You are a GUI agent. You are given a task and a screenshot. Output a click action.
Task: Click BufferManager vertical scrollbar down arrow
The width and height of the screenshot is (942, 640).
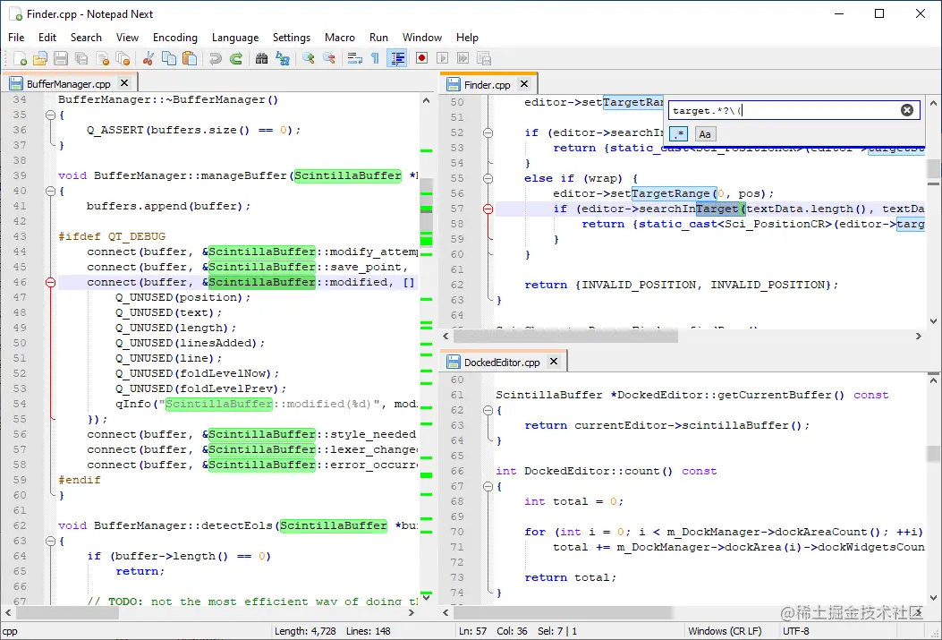pos(426,597)
